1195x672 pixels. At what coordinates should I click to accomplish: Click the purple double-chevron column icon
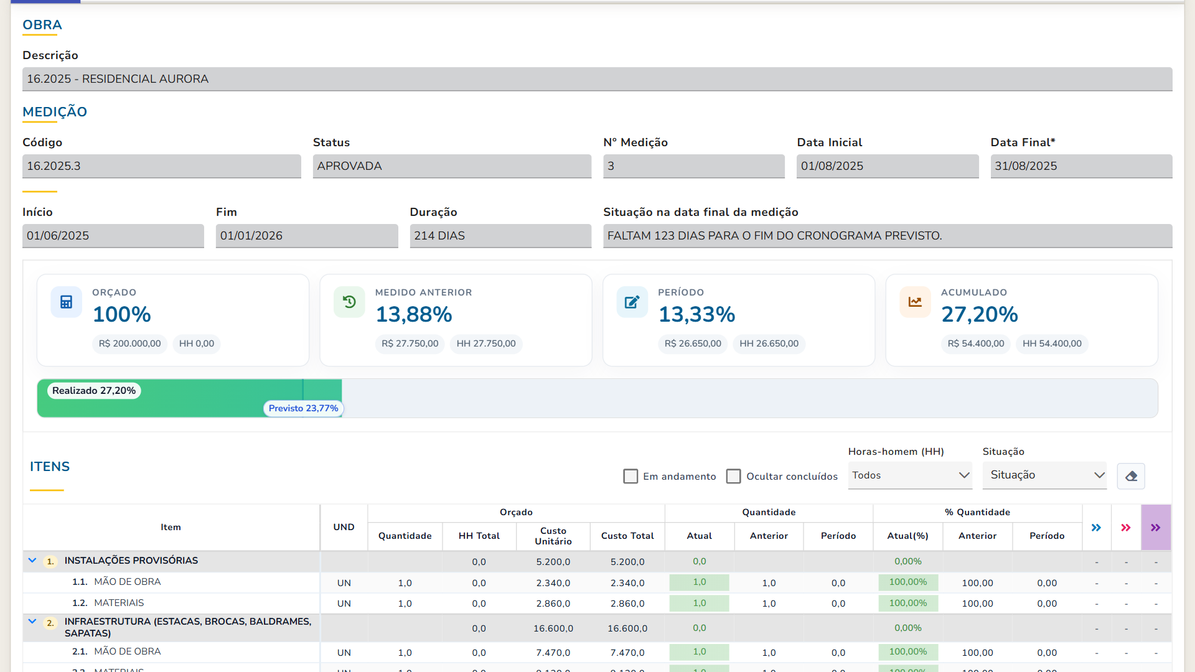[1156, 528]
